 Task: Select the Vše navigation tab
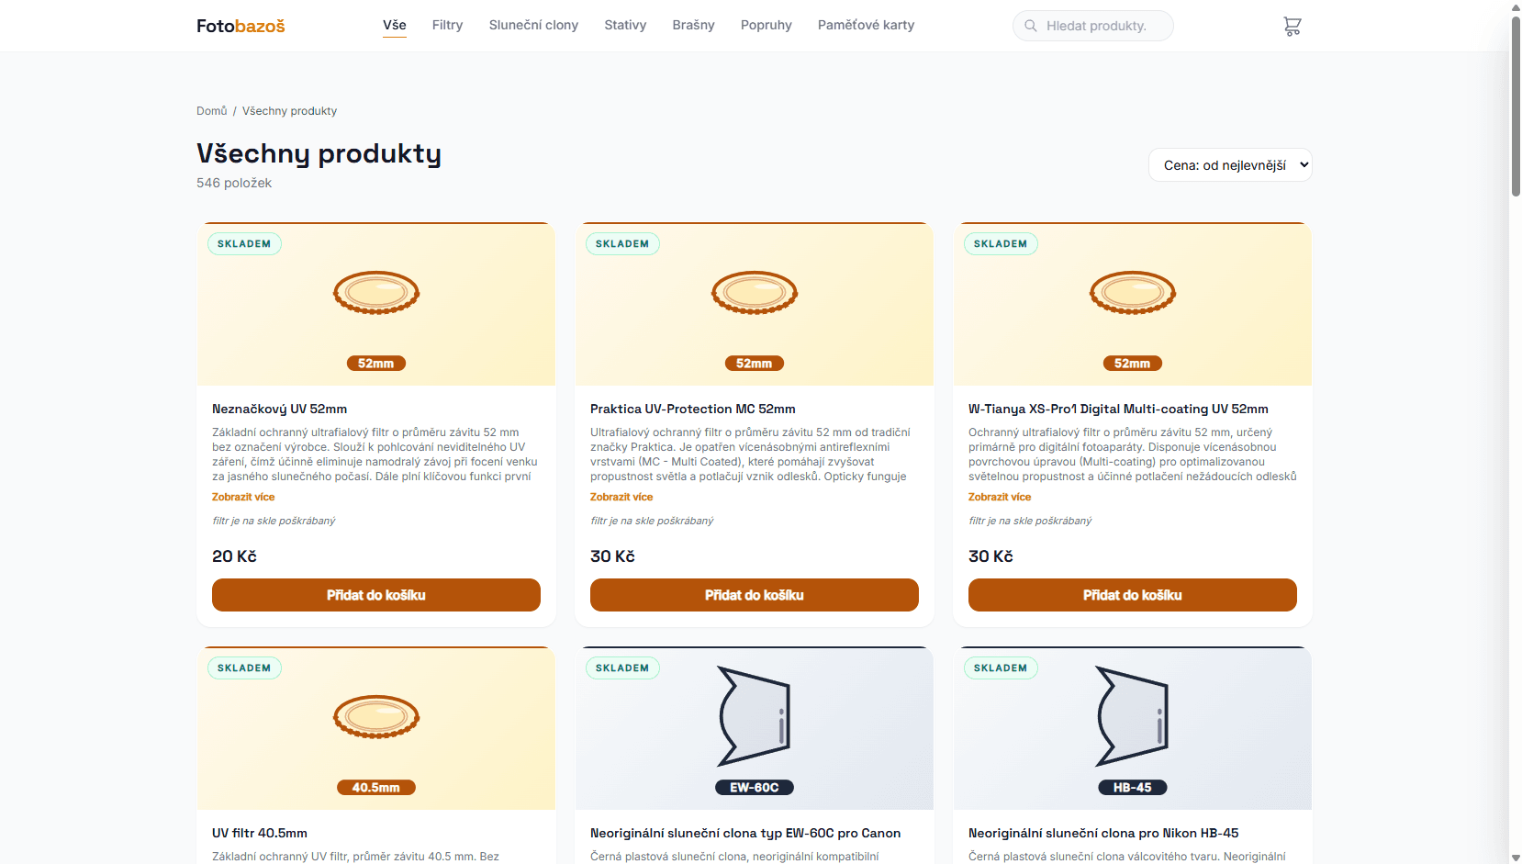coord(395,25)
